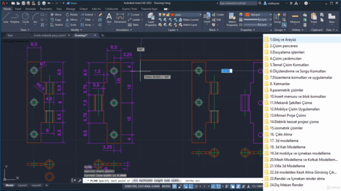Choose Arc option in command line
The height and width of the screenshot is (191, 341).
135,180
